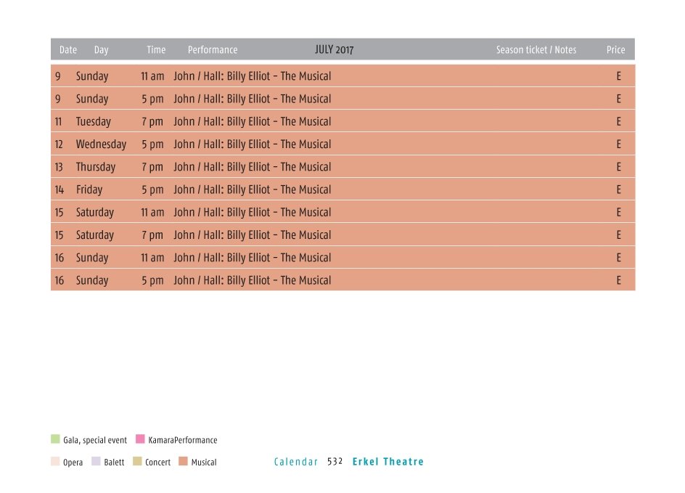
Task: Click the date number 13
Action: (x=59, y=167)
